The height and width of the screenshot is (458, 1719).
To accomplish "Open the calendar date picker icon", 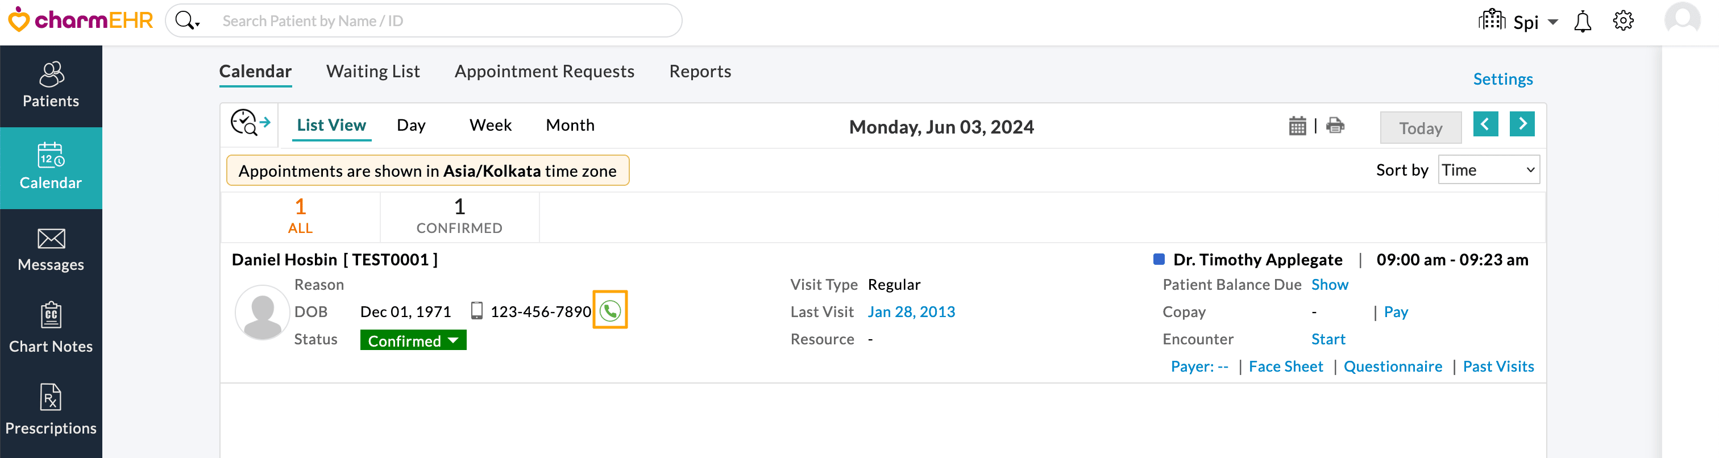I will pos(1297,126).
